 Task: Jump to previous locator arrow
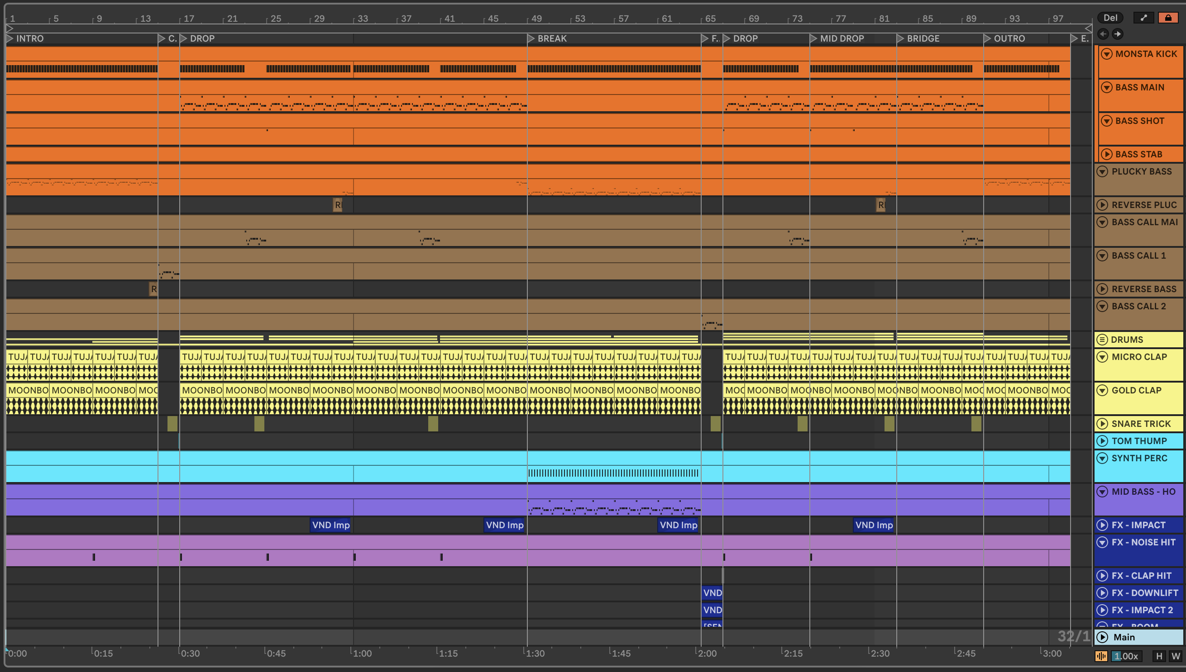pyautogui.click(x=1103, y=34)
